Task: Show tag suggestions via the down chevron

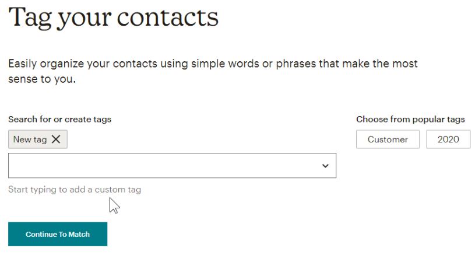Action: coord(325,166)
